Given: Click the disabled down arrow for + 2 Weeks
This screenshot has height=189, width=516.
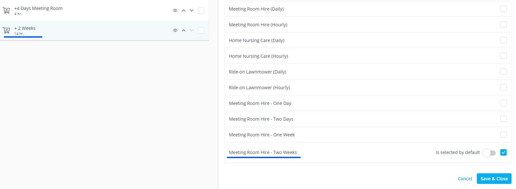Looking at the screenshot, I should click(x=192, y=30).
